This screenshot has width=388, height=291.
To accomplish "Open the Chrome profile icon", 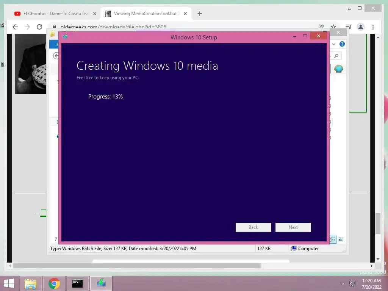I will coord(361,27).
